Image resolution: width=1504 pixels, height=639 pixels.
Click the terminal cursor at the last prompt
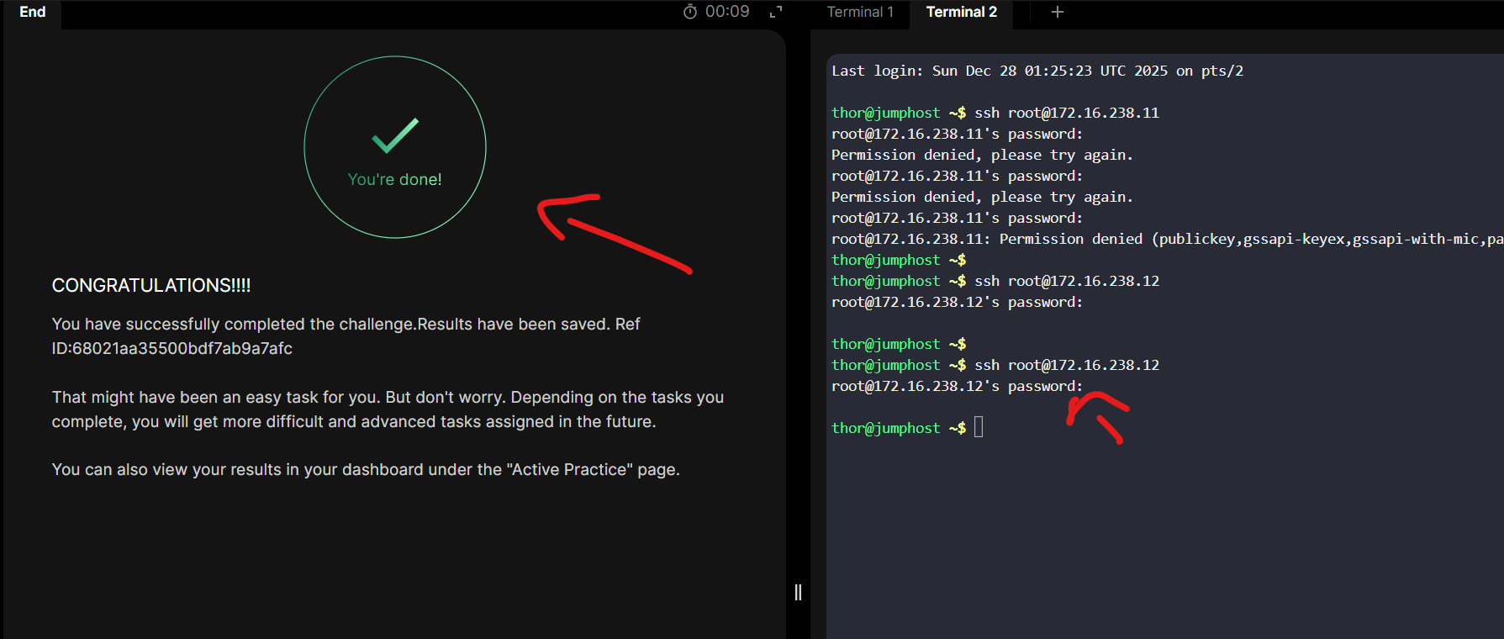979,427
